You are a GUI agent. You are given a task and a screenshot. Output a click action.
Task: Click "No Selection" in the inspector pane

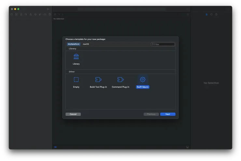click(211, 83)
